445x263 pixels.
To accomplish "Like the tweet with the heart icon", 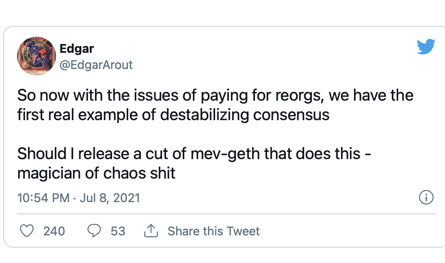I will pos(27,231).
